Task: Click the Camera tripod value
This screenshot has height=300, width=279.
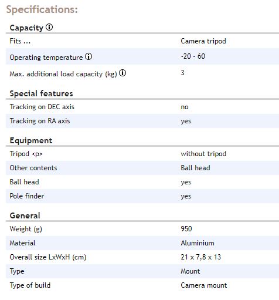Action: click(203, 41)
